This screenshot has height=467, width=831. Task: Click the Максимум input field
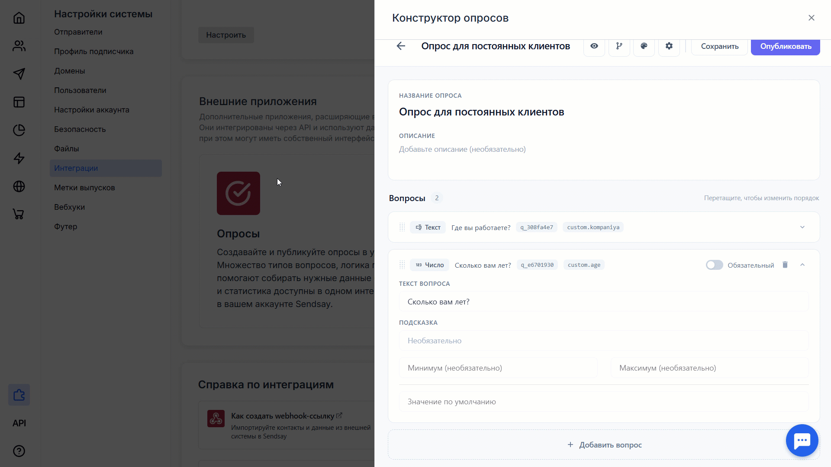pos(710,368)
